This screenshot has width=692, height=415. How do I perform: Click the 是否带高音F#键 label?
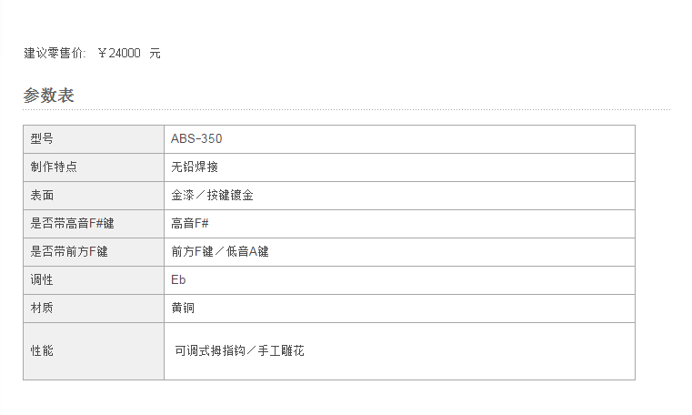(x=73, y=223)
